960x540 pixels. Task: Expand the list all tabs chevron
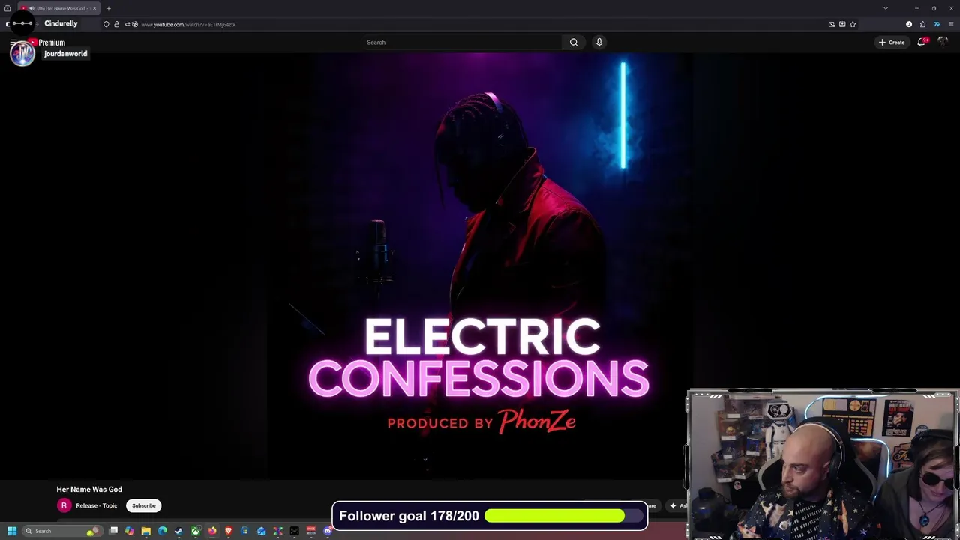click(886, 8)
